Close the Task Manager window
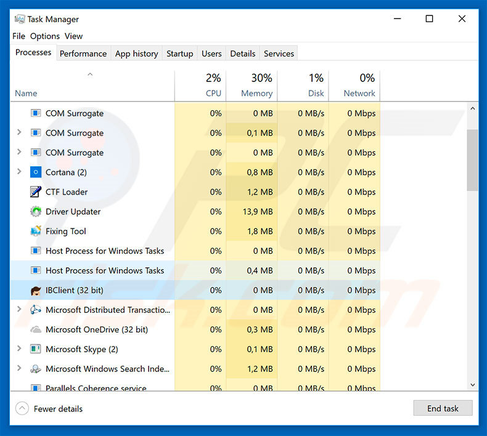This screenshot has width=487, height=436. 462,19
